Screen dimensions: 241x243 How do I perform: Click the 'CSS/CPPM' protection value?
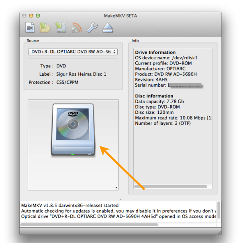click(x=67, y=82)
